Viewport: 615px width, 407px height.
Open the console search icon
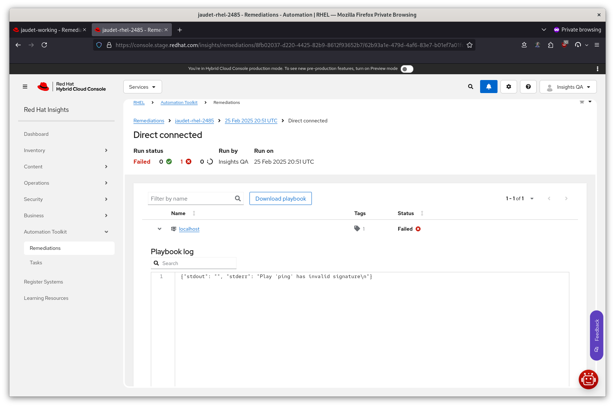click(471, 87)
